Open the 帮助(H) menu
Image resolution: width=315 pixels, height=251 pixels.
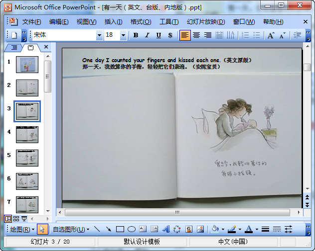(273, 22)
